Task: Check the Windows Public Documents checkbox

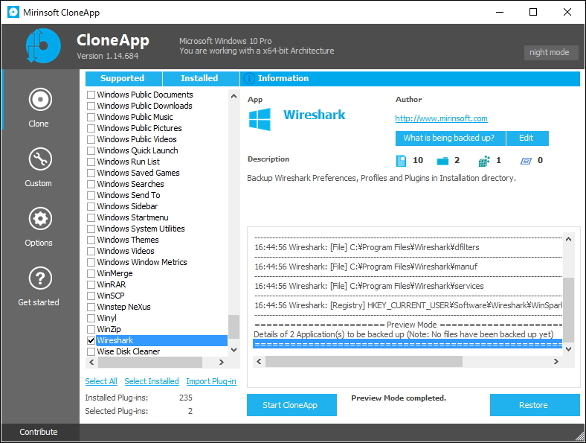Action: click(91, 95)
